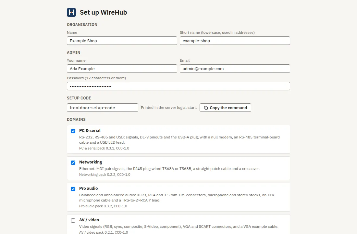
Task: Click the organisation Name field
Action: click(x=122, y=41)
